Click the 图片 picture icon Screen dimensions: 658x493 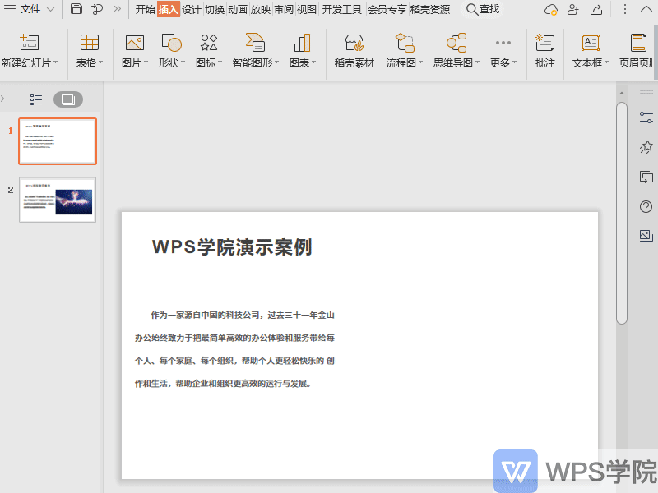pos(135,43)
